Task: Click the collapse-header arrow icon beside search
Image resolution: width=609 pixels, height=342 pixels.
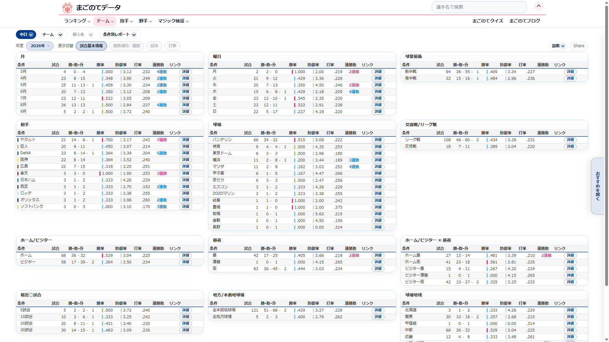Action: click(x=539, y=6)
